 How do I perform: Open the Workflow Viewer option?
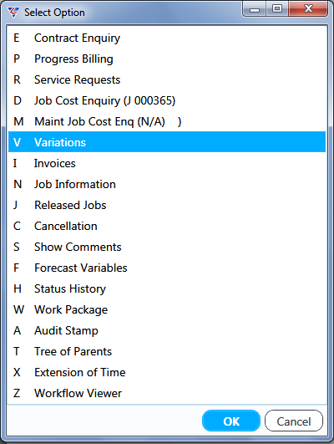(167, 393)
